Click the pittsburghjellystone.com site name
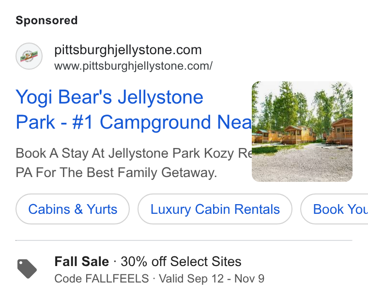 coord(128,50)
